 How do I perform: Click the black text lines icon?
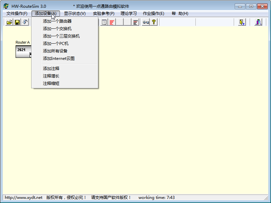click(135, 22)
